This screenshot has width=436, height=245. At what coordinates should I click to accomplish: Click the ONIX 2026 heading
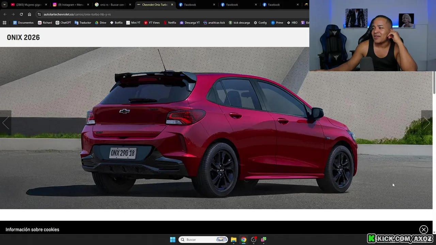click(x=23, y=37)
